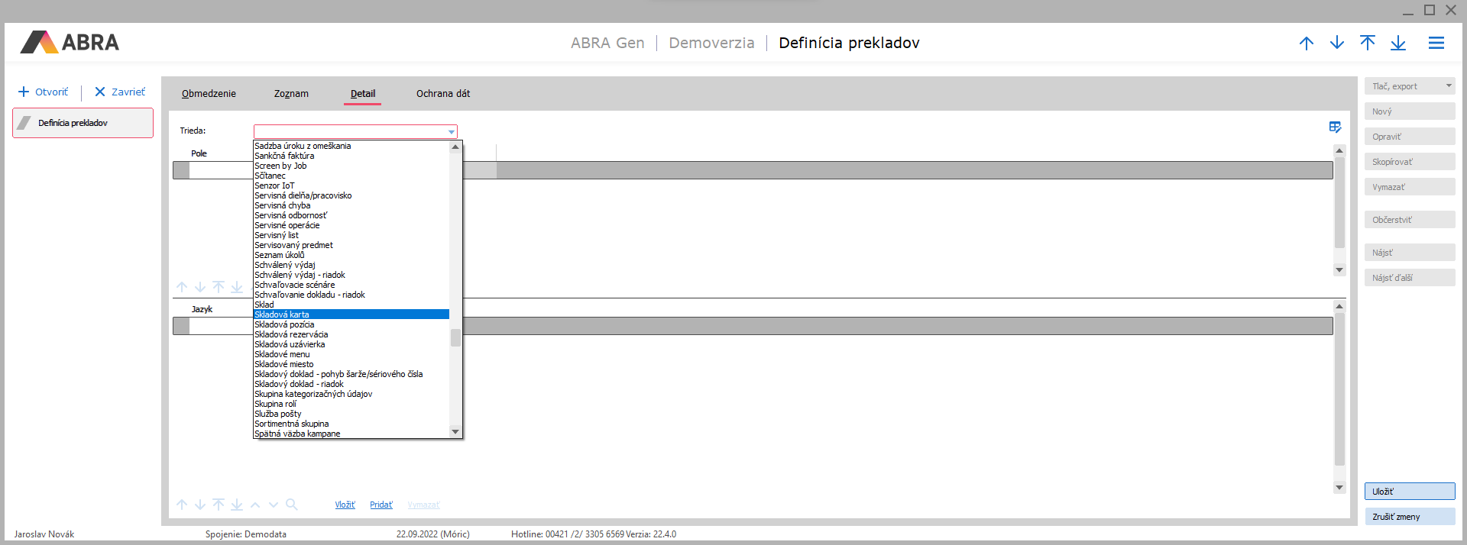Image resolution: width=1467 pixels, height=545 pixels.
Task: Choose Servisný list in the dropdown list
Action: (277, 235)
